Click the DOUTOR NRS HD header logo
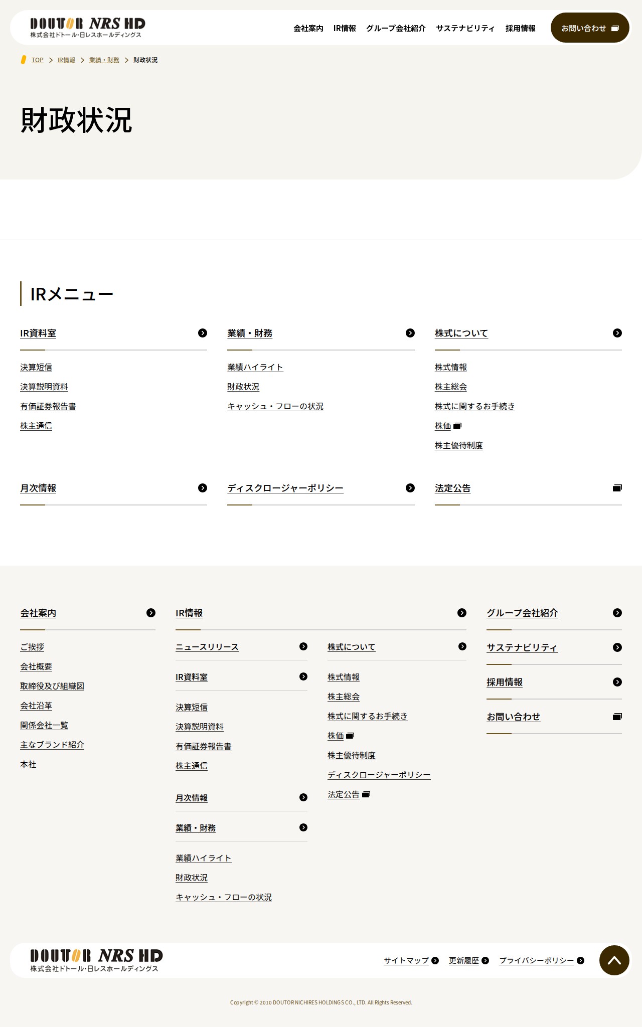 click(x=88, y=28)
